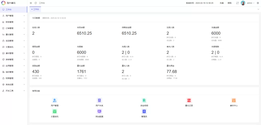Collapse the sidebar with the menu fold icon
The image size is (261, 125).
click(31, 3)
